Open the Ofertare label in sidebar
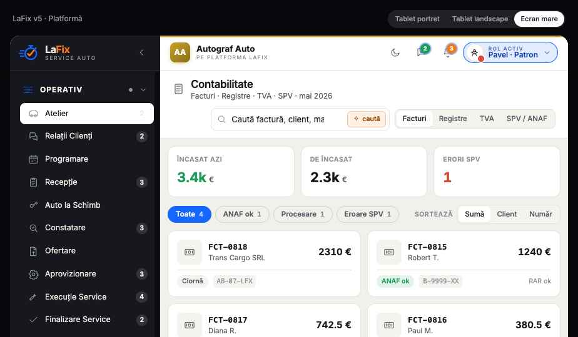Viewport: 578px width, 337px height. pos(60,250)
